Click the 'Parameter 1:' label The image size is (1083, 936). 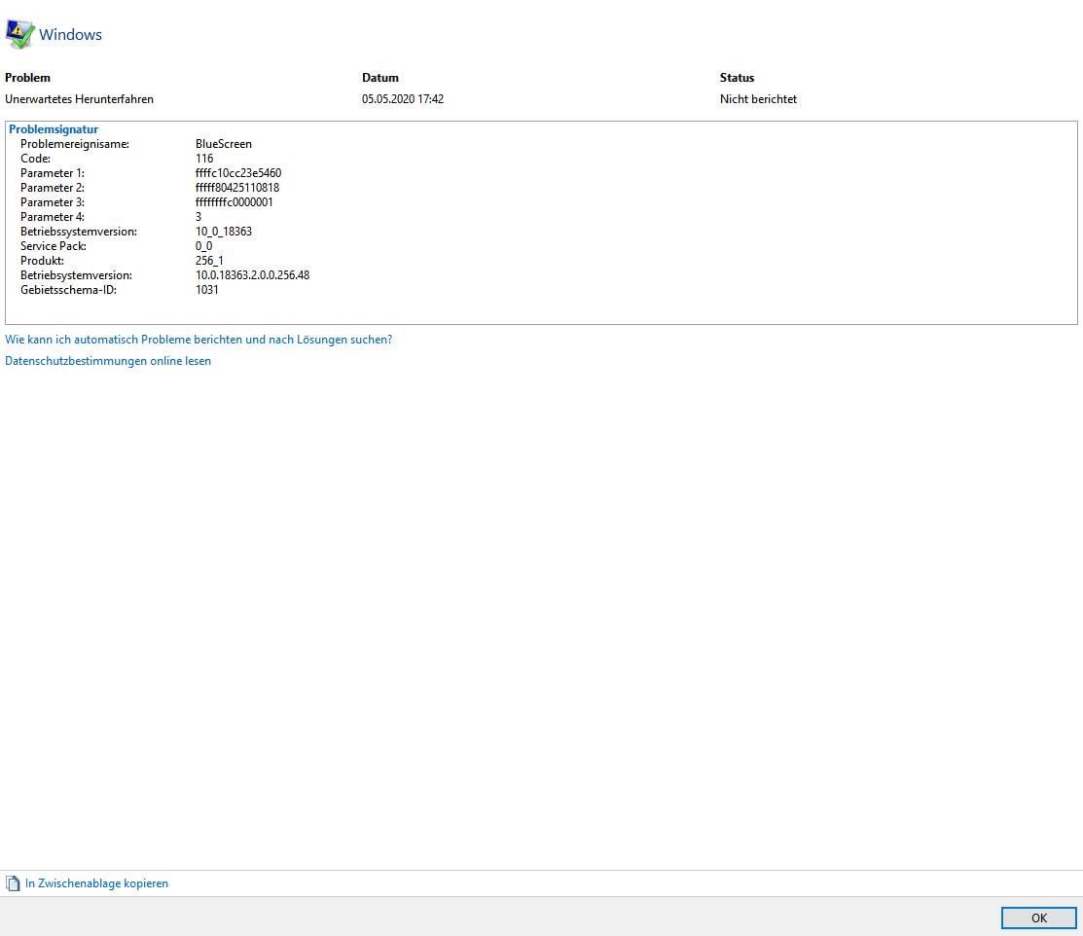pyautogui.click(x=53, y=172)
